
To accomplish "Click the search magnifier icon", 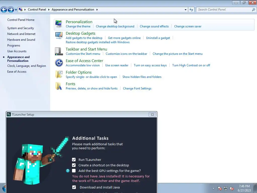I will [x=253, y=10].
